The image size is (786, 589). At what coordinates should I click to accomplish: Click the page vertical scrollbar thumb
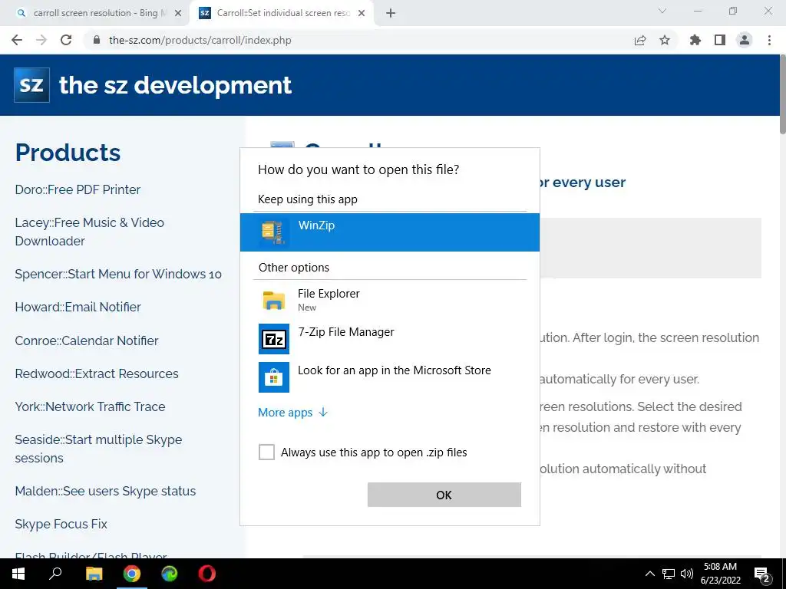tap(782, 94)
